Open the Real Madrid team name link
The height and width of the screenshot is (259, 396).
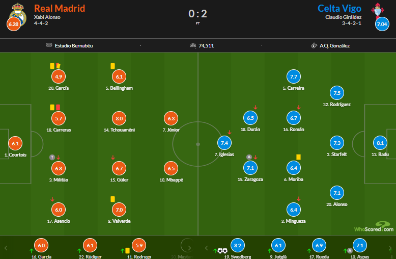pyautogui.click(x=59, y=8)
